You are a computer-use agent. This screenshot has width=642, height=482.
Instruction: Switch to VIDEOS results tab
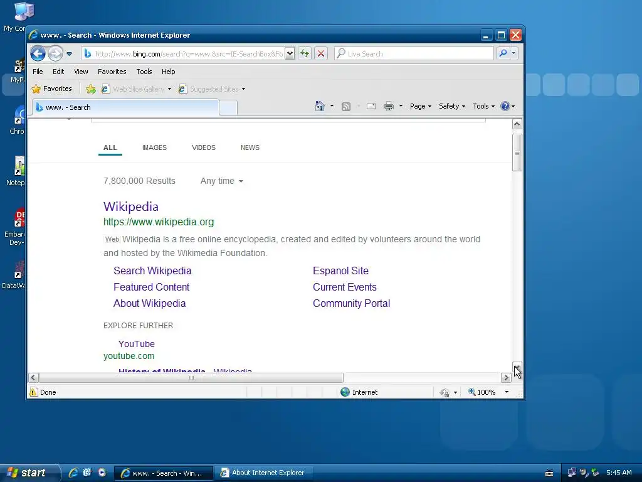(204, 147)
